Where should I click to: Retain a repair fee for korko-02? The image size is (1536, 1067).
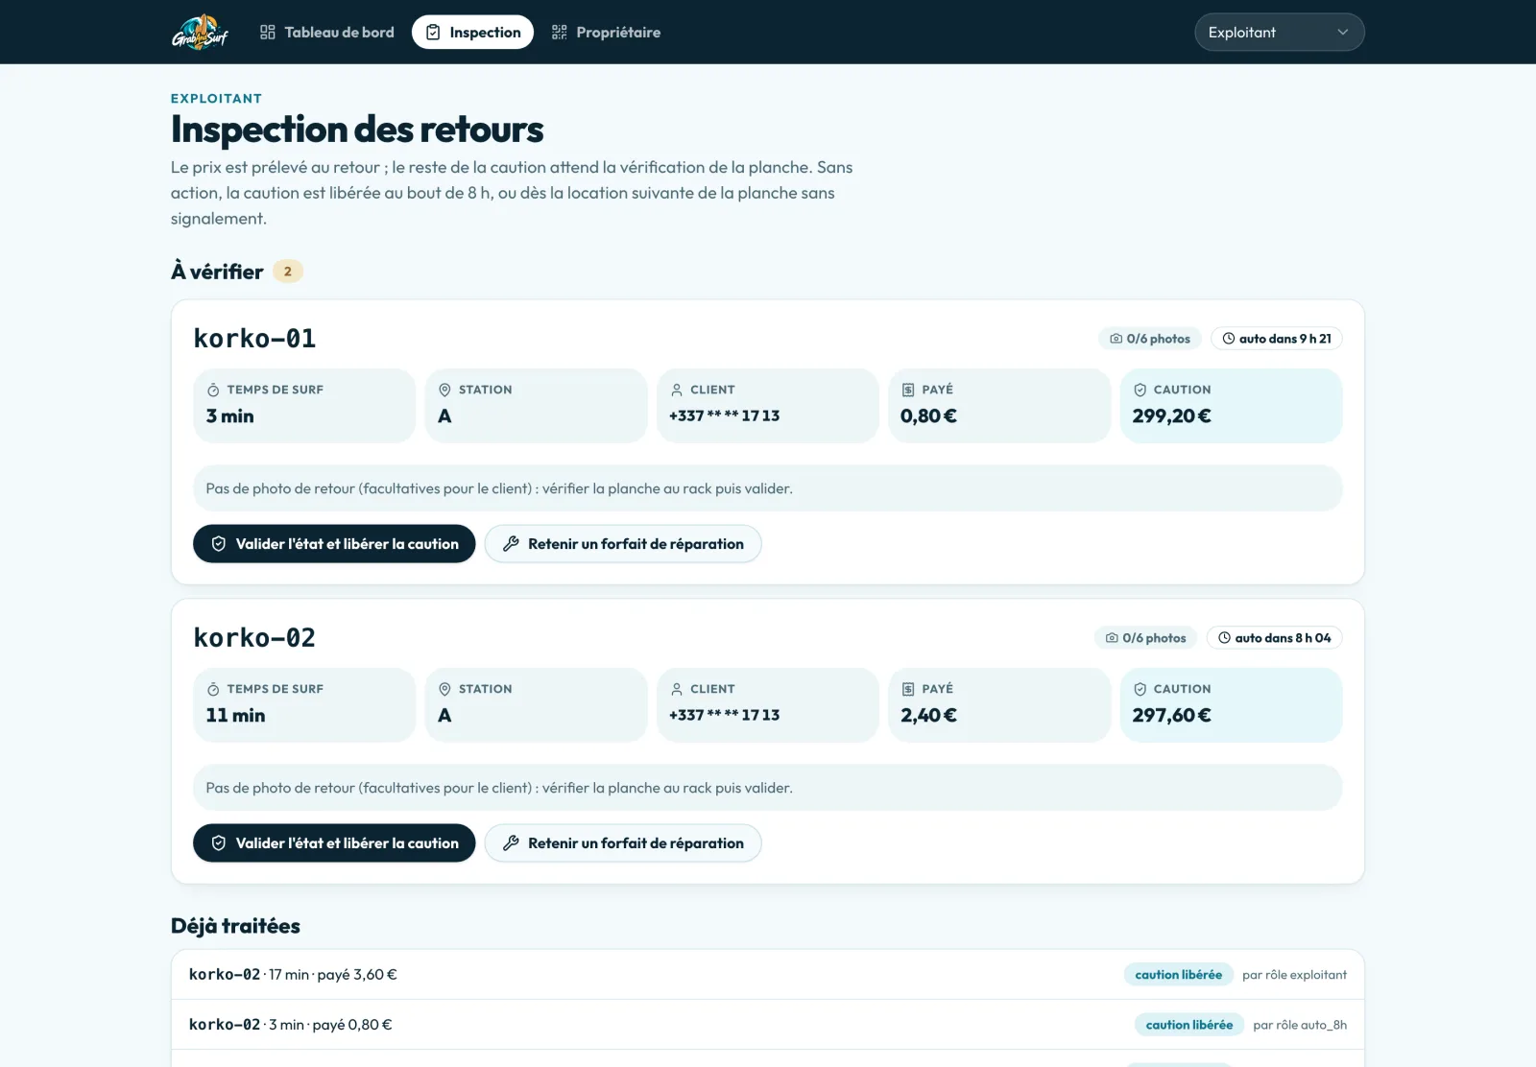pyautogui.click(x=623, y=843)
